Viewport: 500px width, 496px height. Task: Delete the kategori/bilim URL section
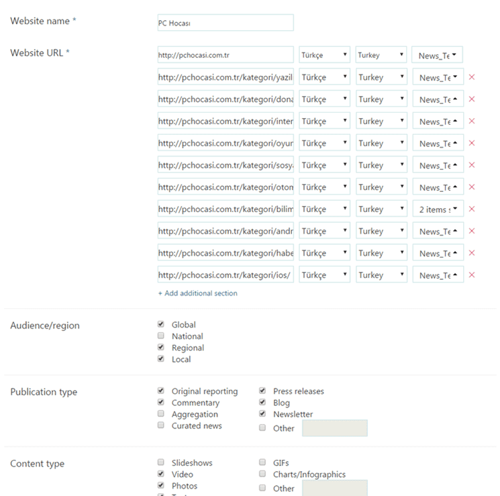click(471, 209)
